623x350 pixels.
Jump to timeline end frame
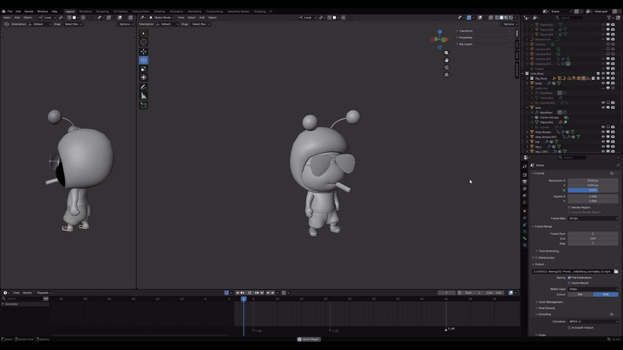pyautogui.click(x=262, y=293)
